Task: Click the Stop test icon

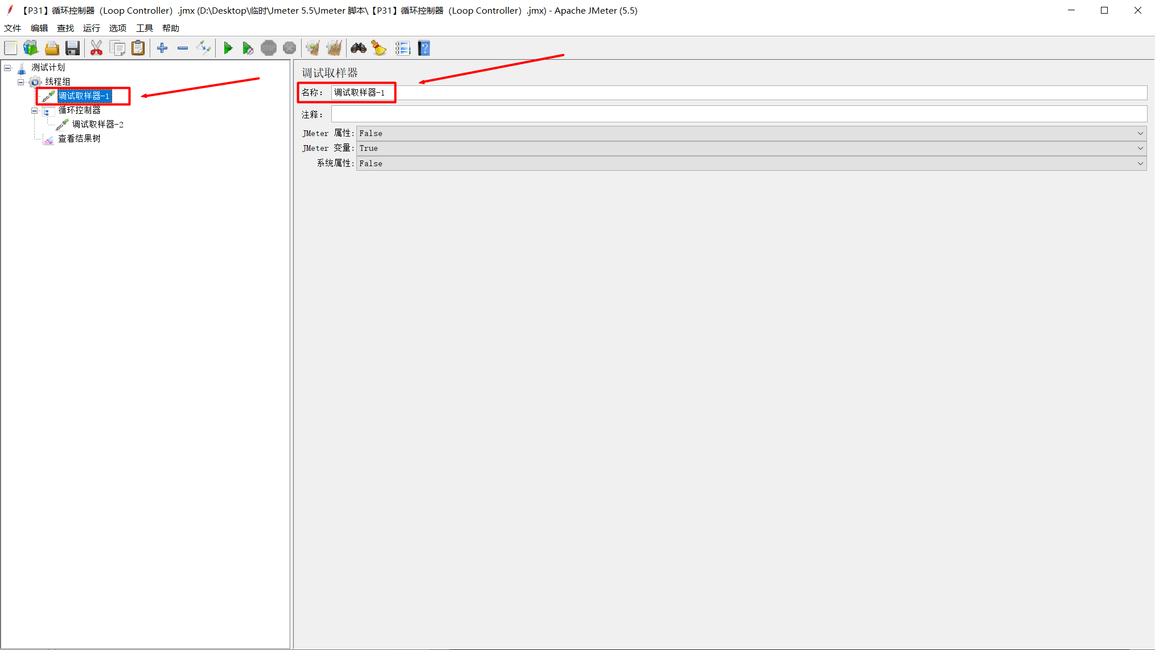Action: point(269,48)
